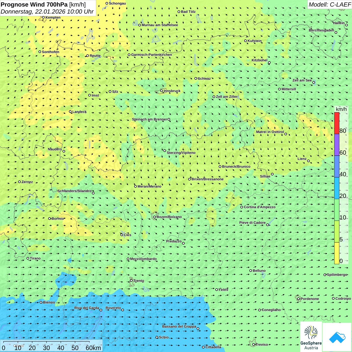This screenshot has width=352, height=352.
Task: Select the medium blue 40 km/h legend swatch
Action: click(337, 166)
